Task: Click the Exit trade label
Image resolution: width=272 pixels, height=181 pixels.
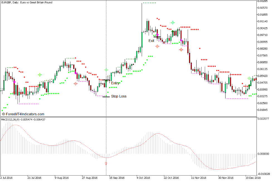Action: [x=151, y=41]
